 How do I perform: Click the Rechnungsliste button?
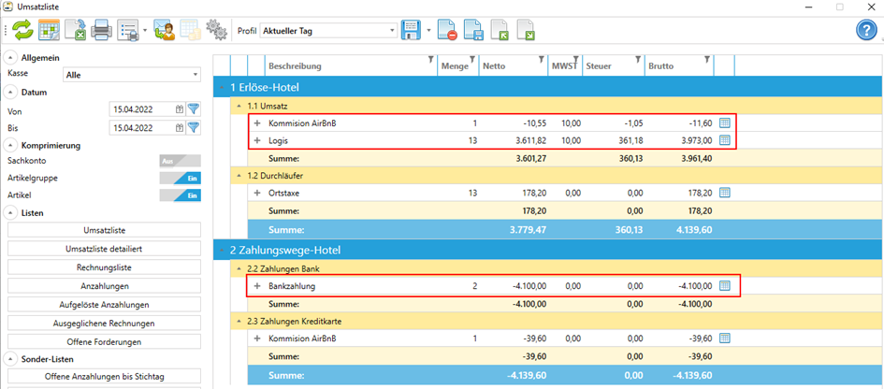coord(105,267)
